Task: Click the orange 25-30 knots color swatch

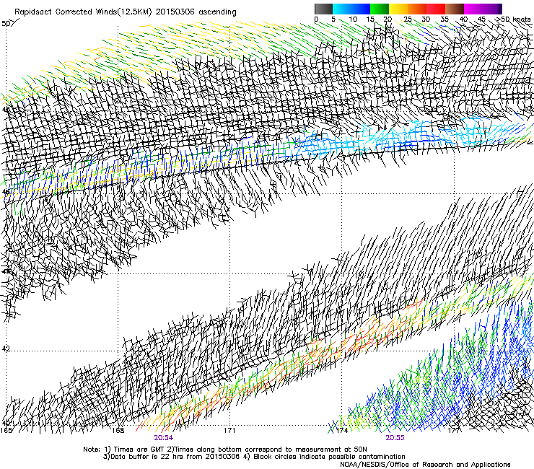Action: click(417, 9)
